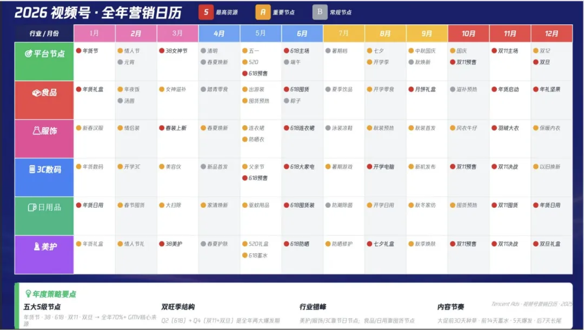Image resolution: width=584 pixels, height=330 pixels.
Task: Select the 1月 column header
Action: coord(95,33)
